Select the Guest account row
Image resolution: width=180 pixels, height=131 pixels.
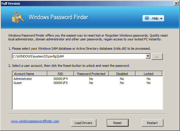87,83
